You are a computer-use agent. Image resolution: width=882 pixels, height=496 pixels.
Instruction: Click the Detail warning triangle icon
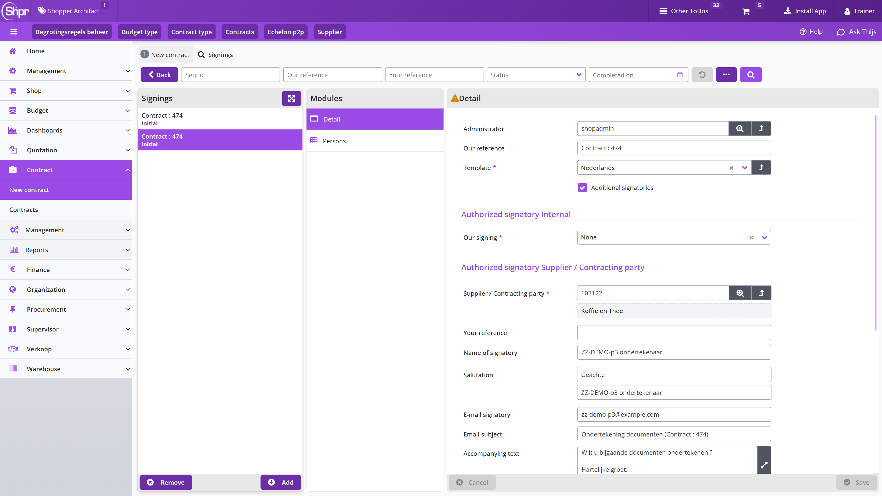click(455, 98)
